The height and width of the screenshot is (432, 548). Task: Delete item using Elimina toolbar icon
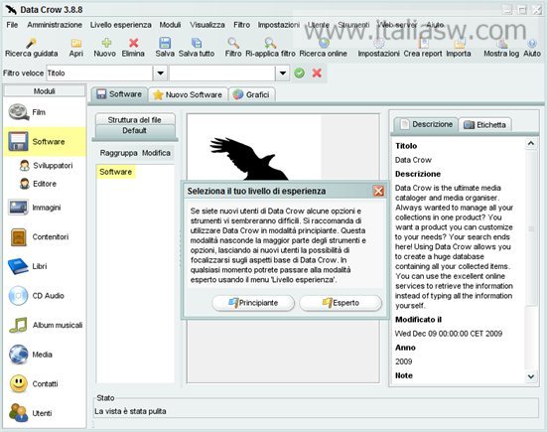[133, 48]
